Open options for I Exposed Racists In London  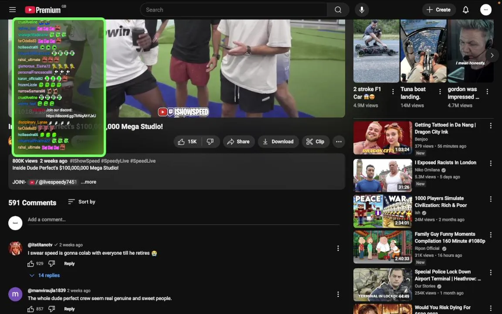tap(491, 164)
